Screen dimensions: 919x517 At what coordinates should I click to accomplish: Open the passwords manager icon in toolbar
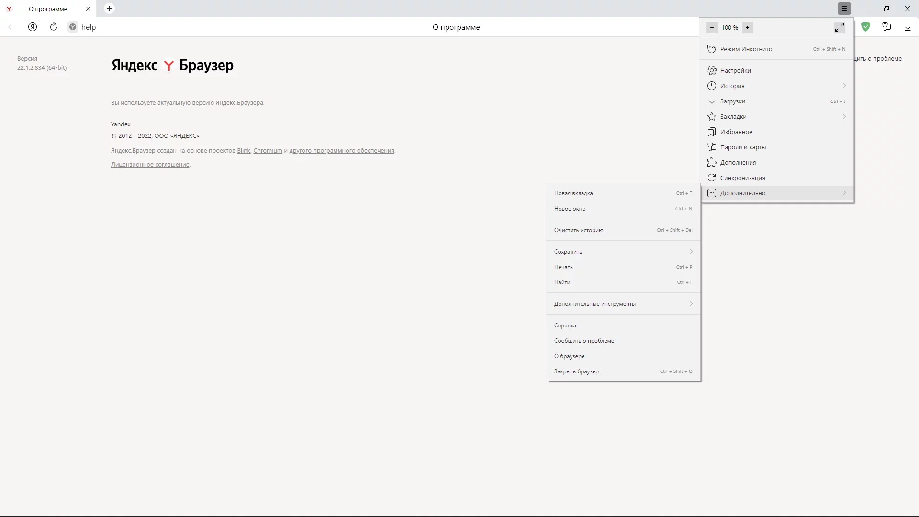[x=886, y=27]
